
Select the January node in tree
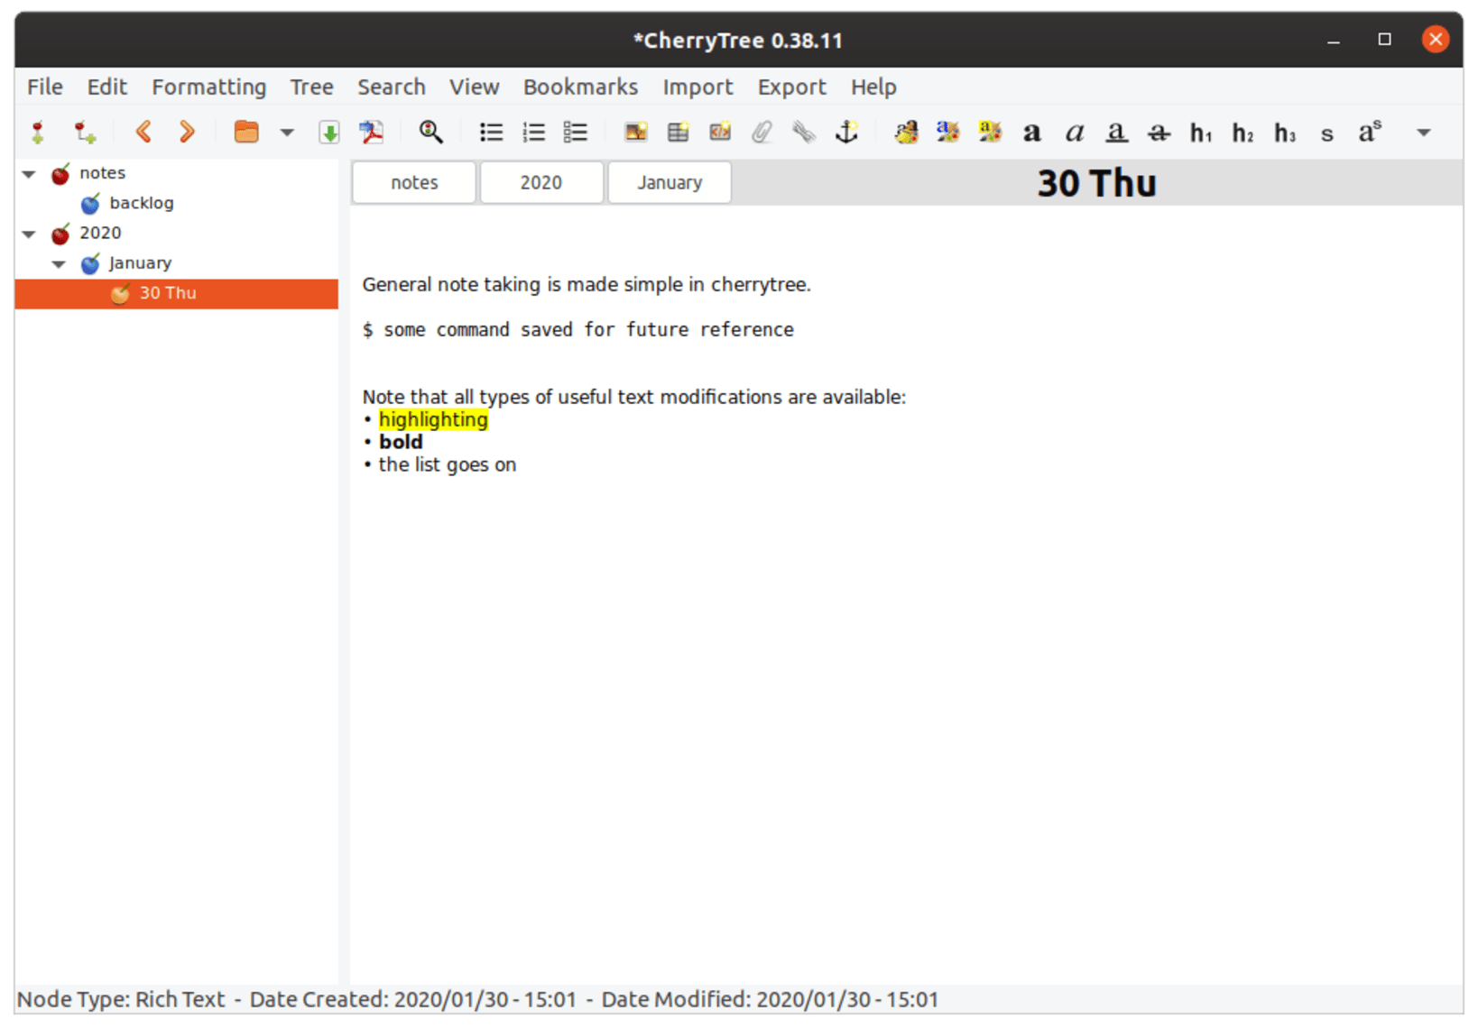(140, 262)
